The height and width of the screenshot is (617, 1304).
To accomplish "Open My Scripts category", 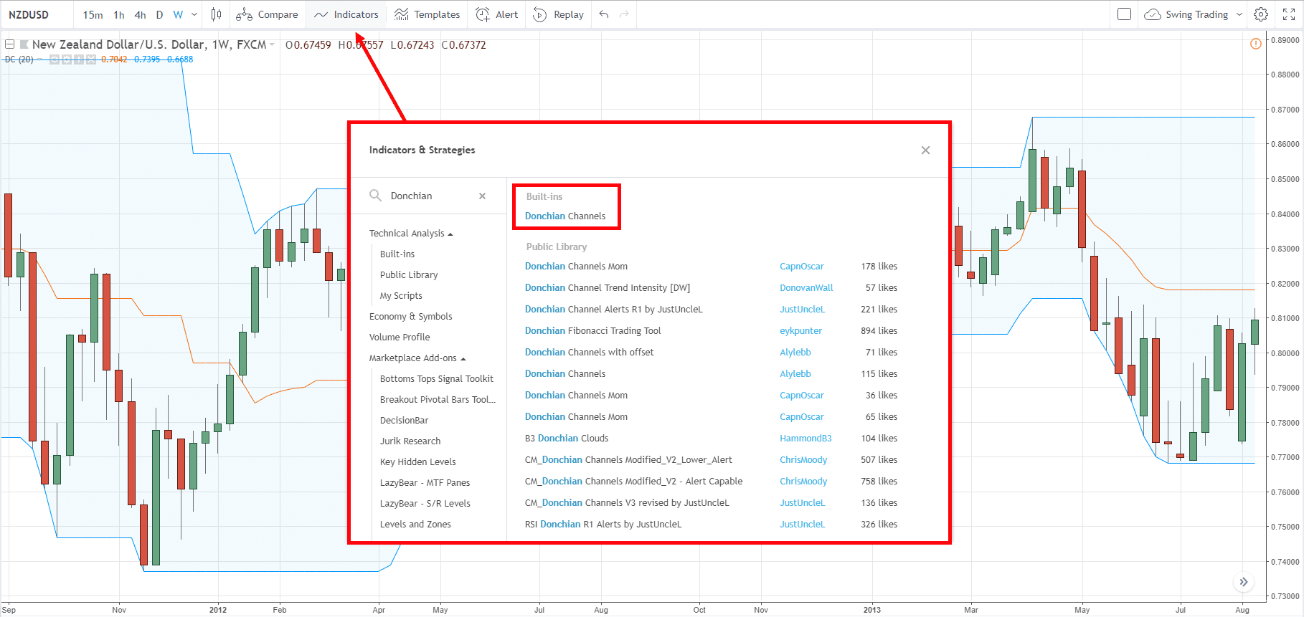I will 401,295.
